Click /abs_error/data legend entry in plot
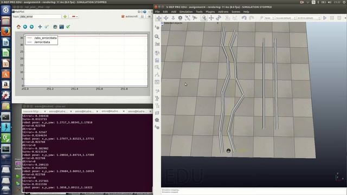This screenshot has width=347, height=195. 46,38
